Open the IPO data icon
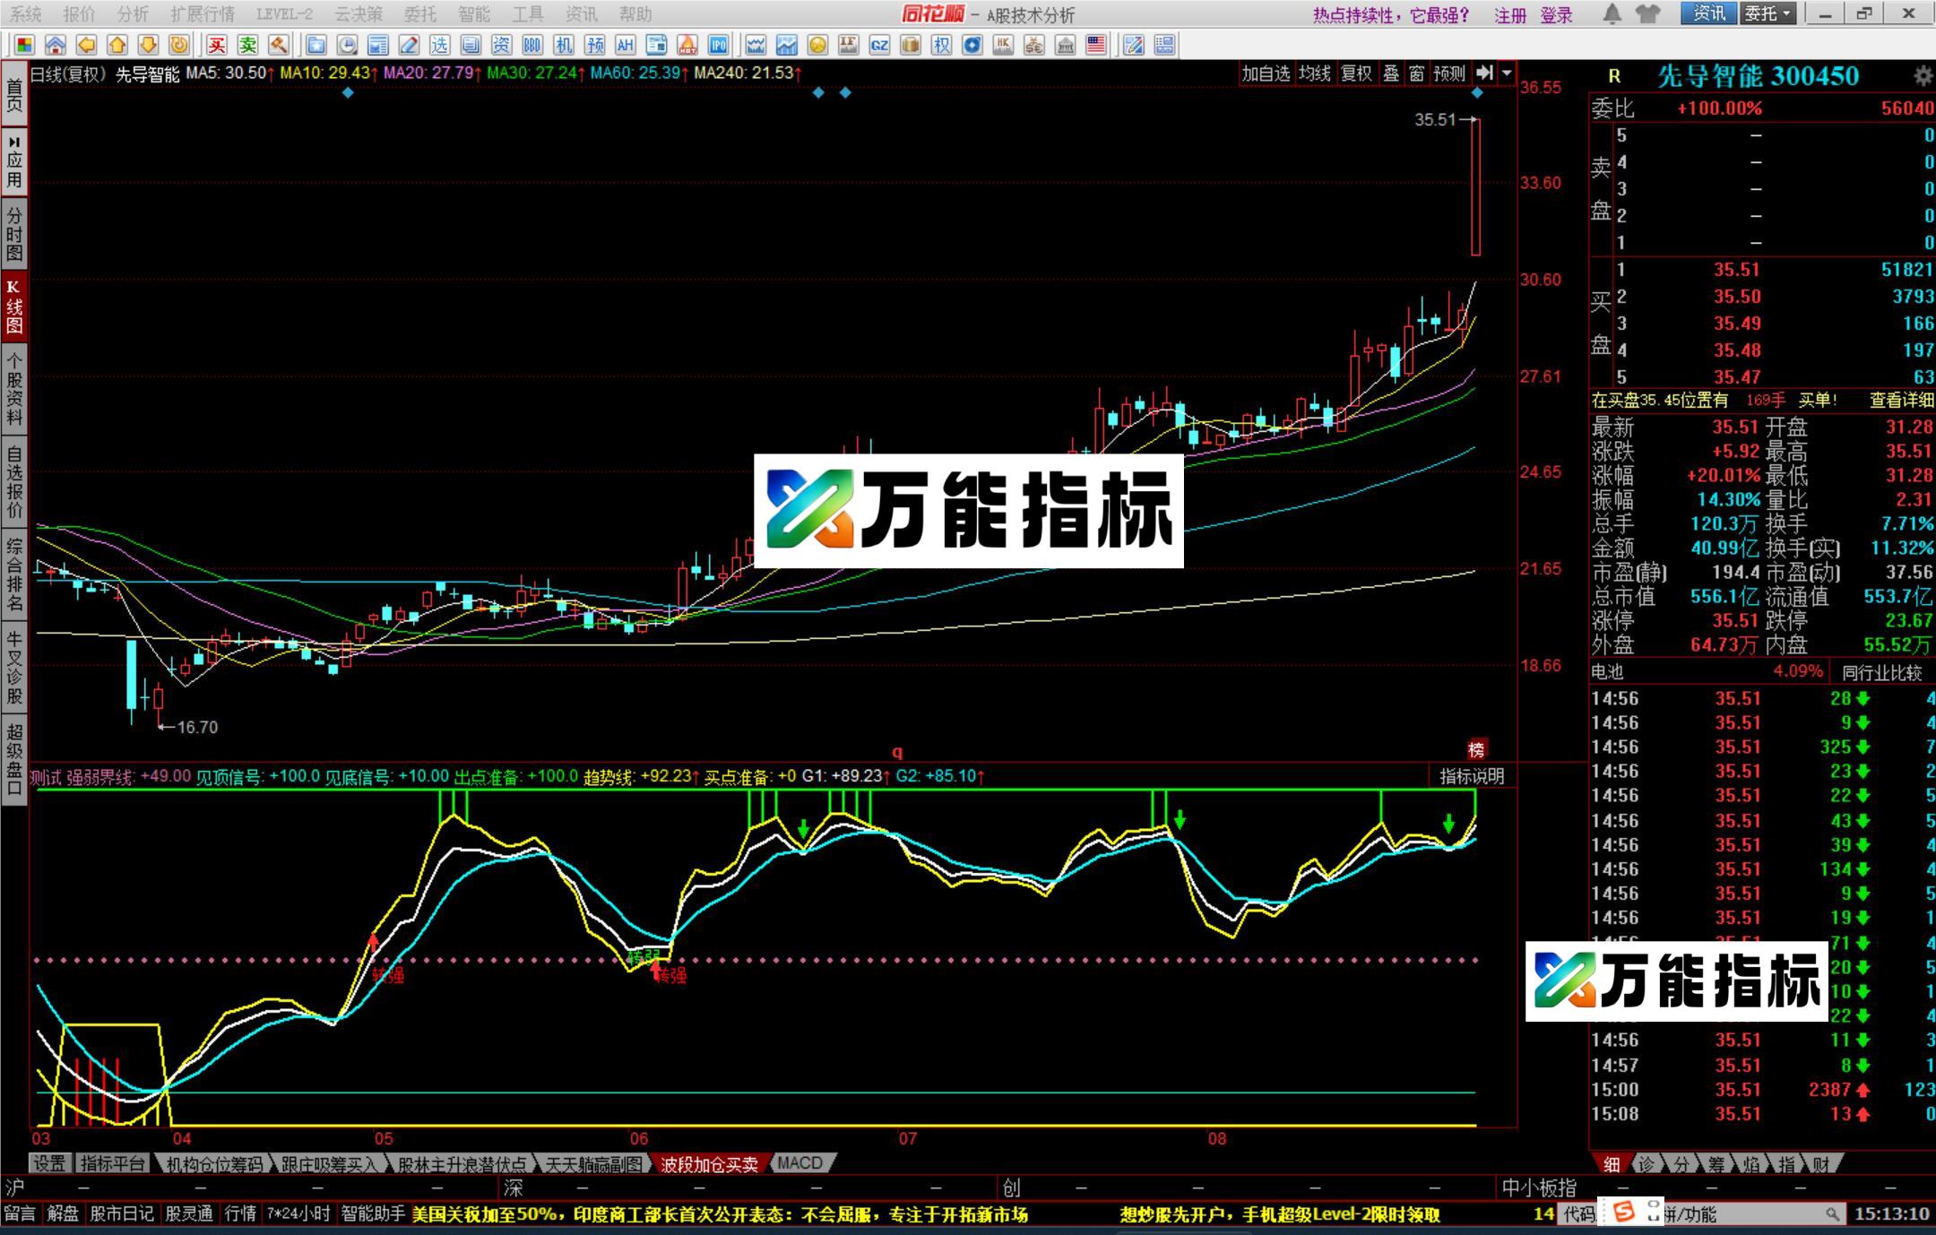1936x1235 pixels. (x=718, y=45)
